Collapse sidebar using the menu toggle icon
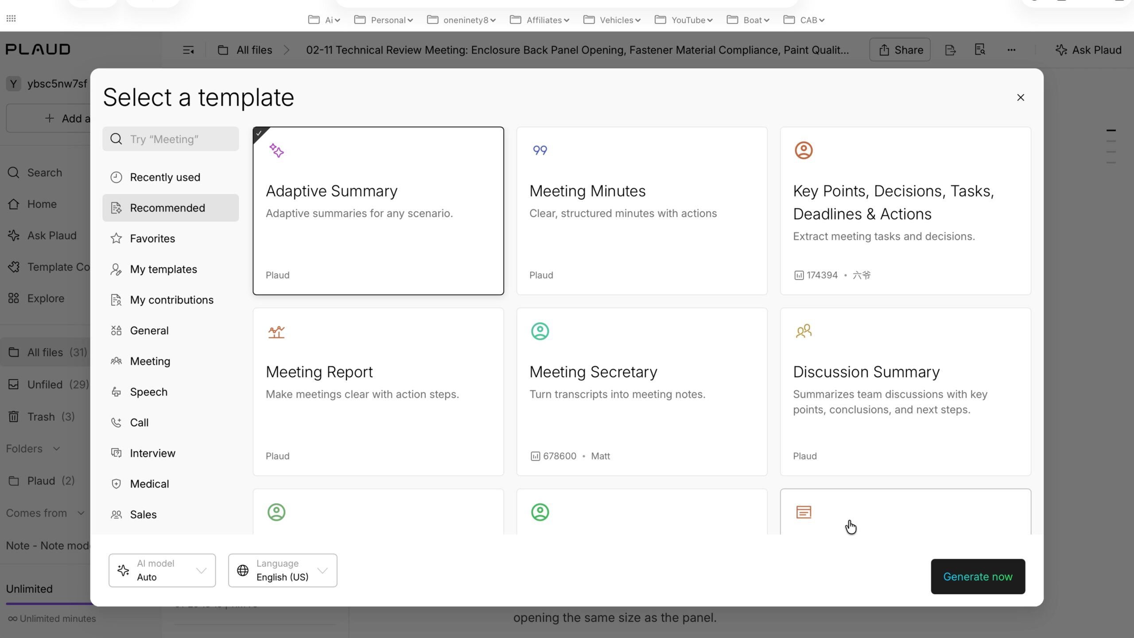 tap(188, 50)
